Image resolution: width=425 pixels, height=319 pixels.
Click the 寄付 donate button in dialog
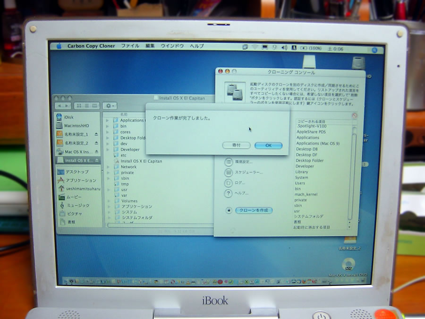(236, 145)
